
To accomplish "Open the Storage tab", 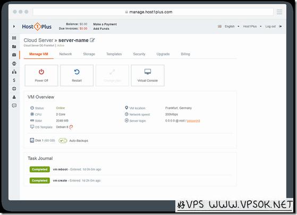I will 89,54.
